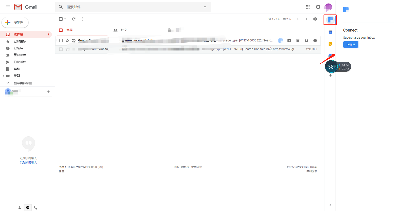Click the 写邮件 compose button
This screenshot has width=401, height=211.
click(15, 22)
